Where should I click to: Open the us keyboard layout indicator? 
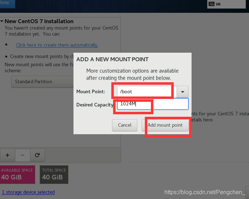[x=226, y=4]
